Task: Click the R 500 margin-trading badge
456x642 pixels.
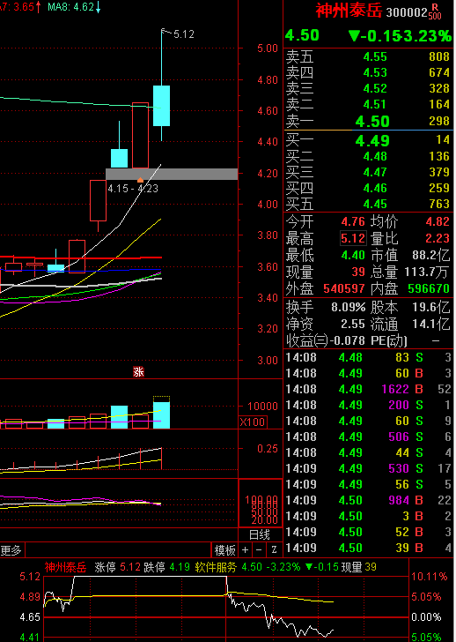Action: click(x=436, y=11)
